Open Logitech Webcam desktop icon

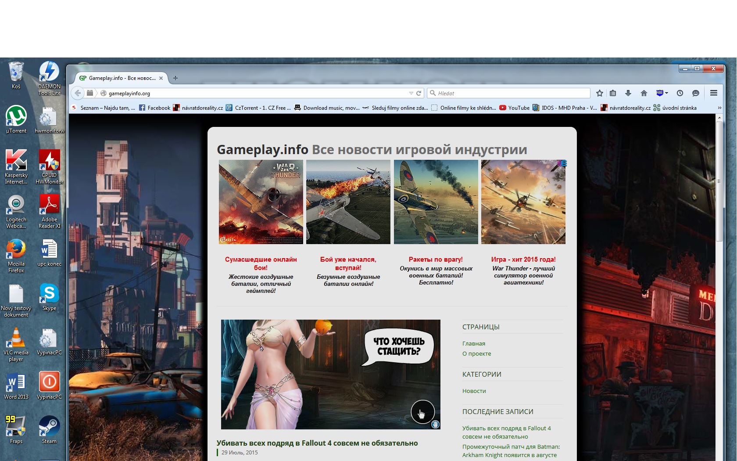tap(16, 211)
